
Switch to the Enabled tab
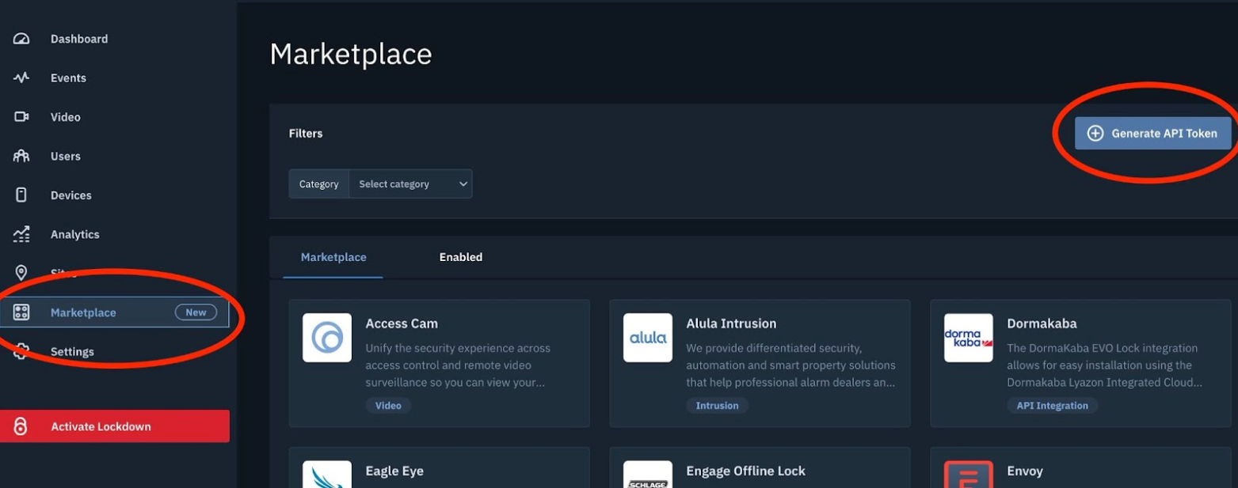[460, 257]
